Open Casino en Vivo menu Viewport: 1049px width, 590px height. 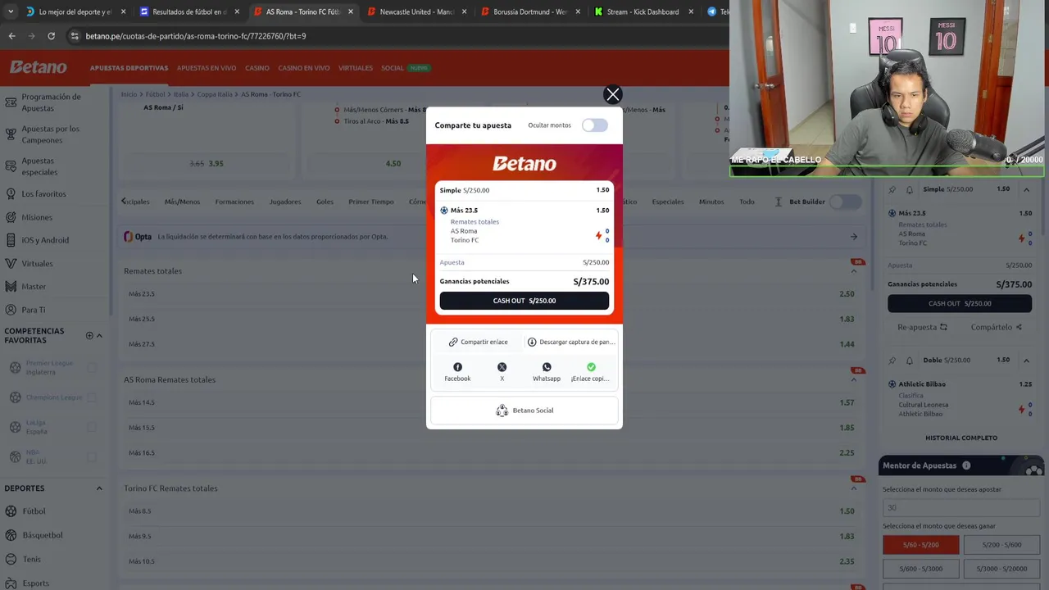(x=304, y=68)
